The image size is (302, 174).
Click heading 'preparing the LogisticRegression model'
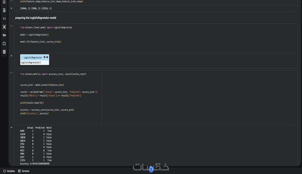click(x=35, y=18)
